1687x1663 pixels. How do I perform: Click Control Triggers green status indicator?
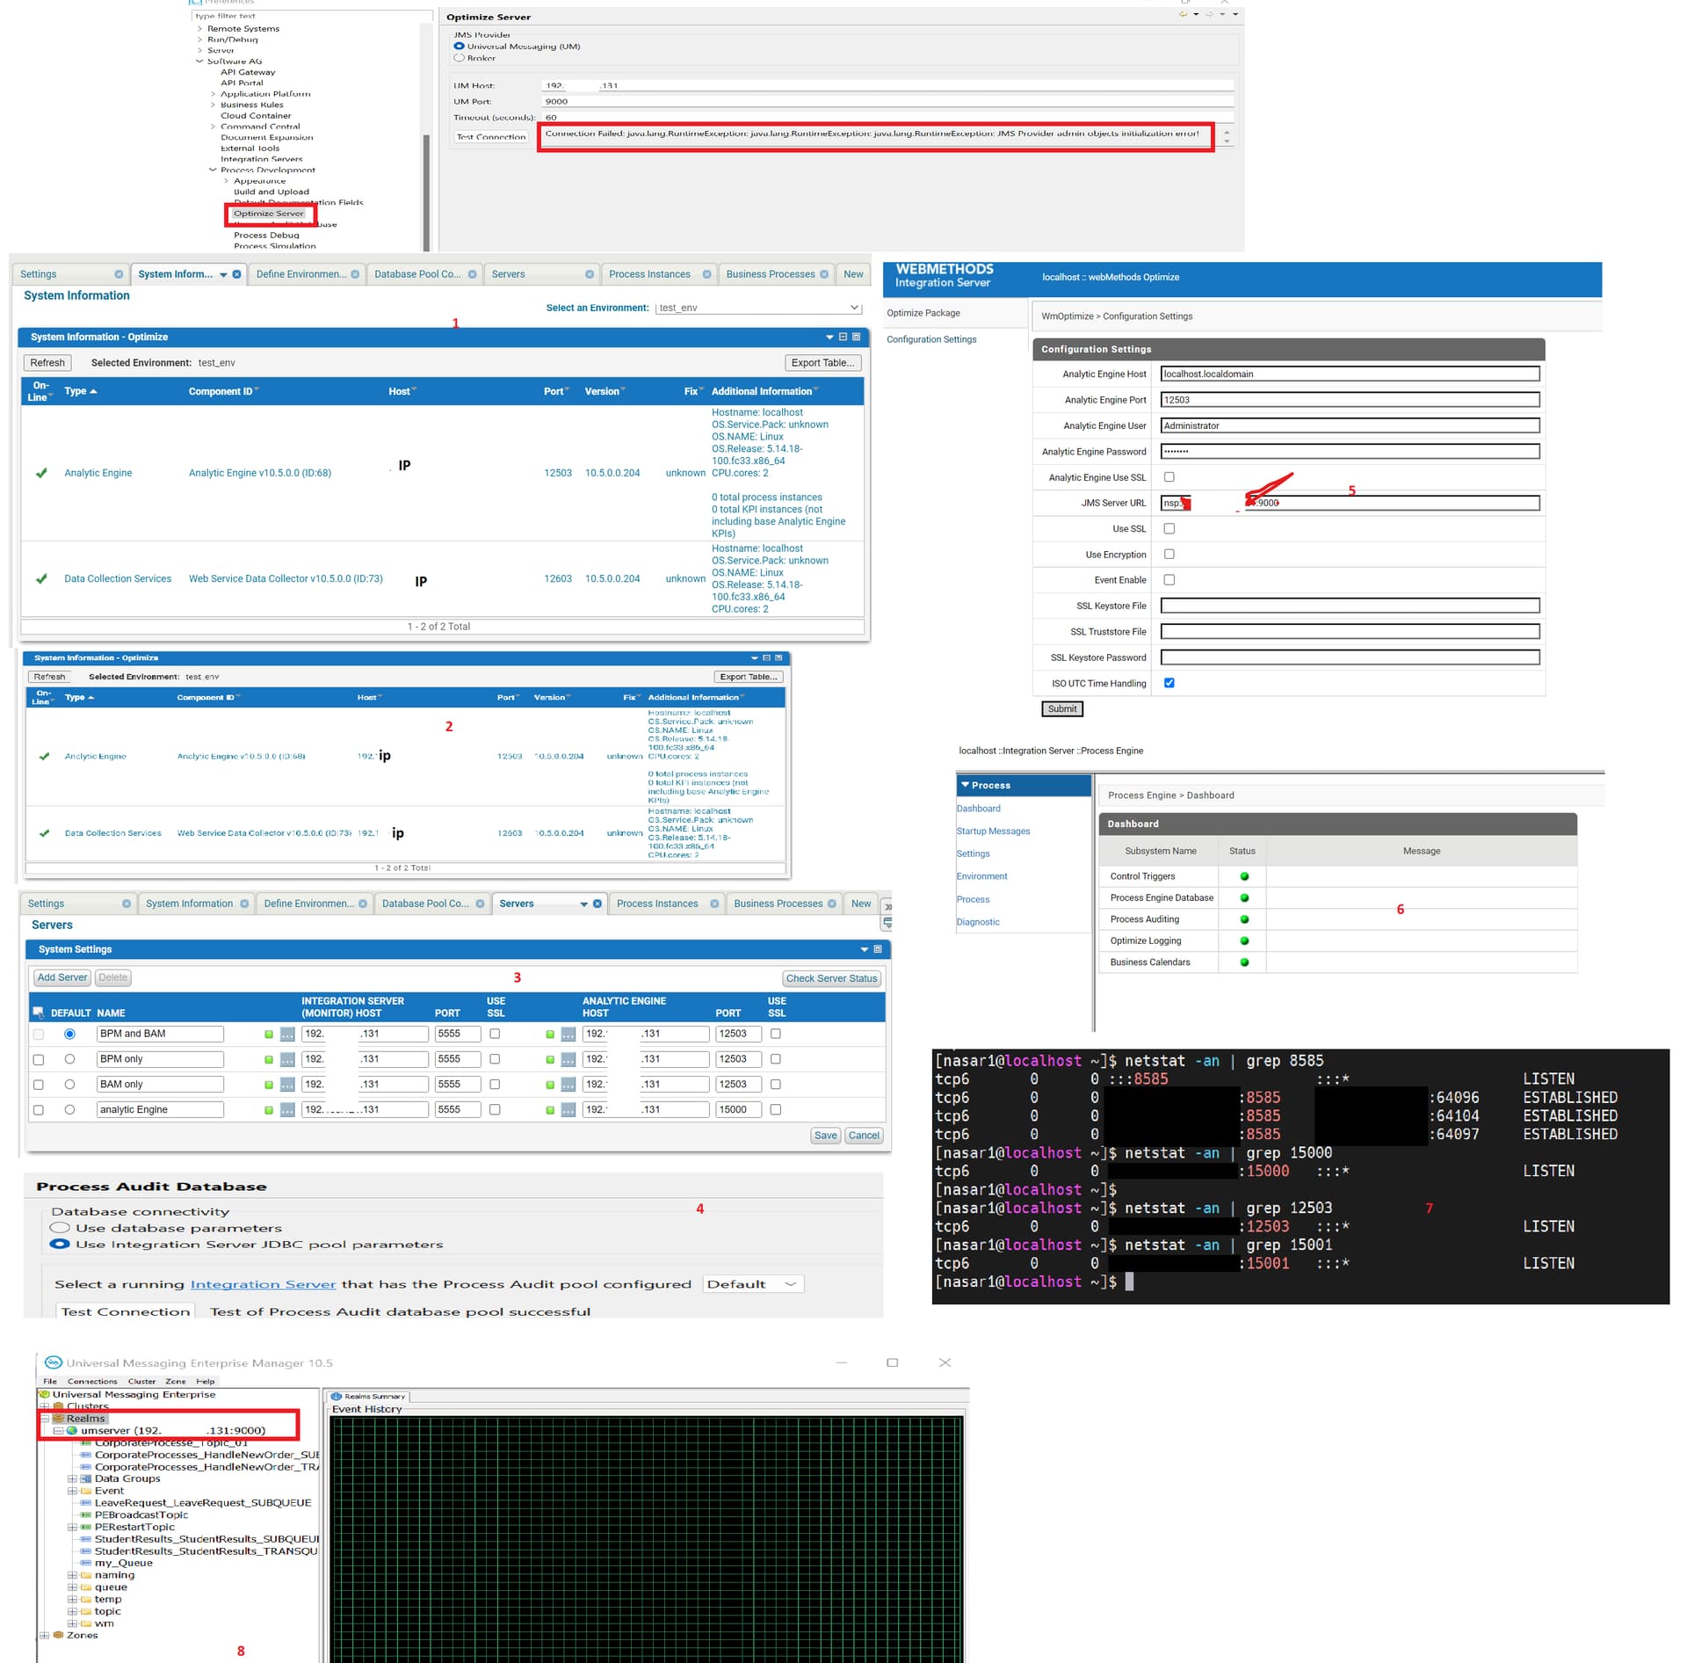1244,876
